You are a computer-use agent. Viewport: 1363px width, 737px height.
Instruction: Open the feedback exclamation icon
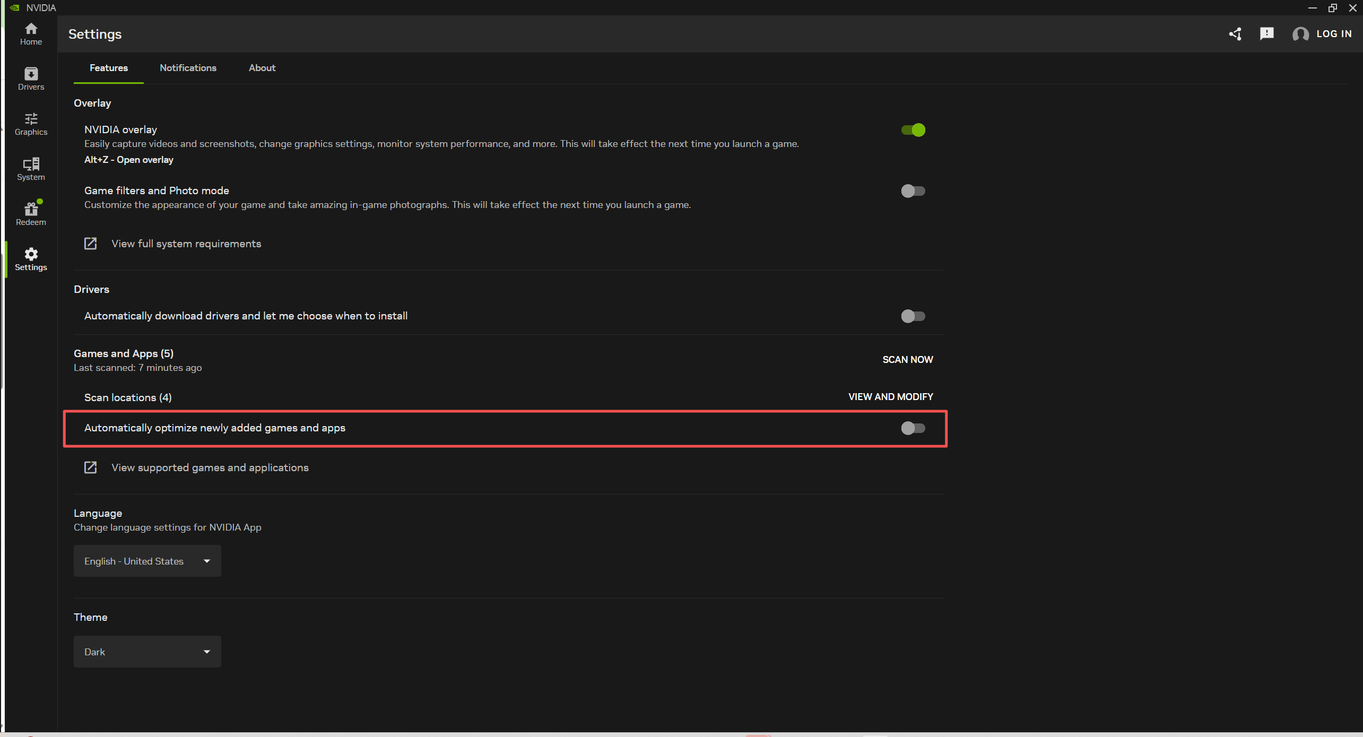[1266, 34]
